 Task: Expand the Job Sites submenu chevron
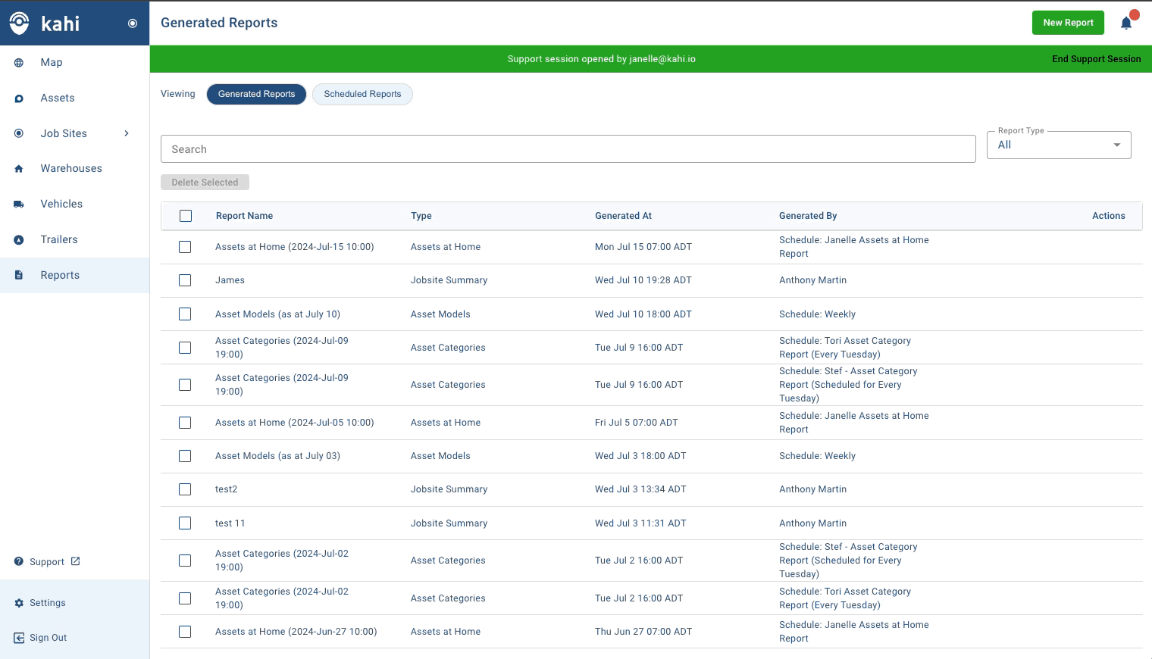coord(127,133)
